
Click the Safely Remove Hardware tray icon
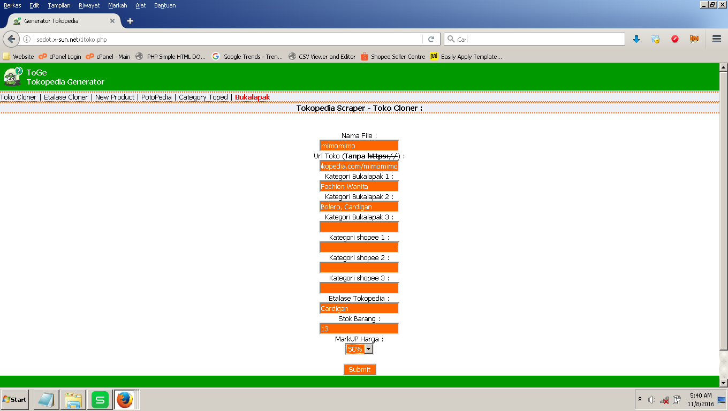tap(677, 400)
